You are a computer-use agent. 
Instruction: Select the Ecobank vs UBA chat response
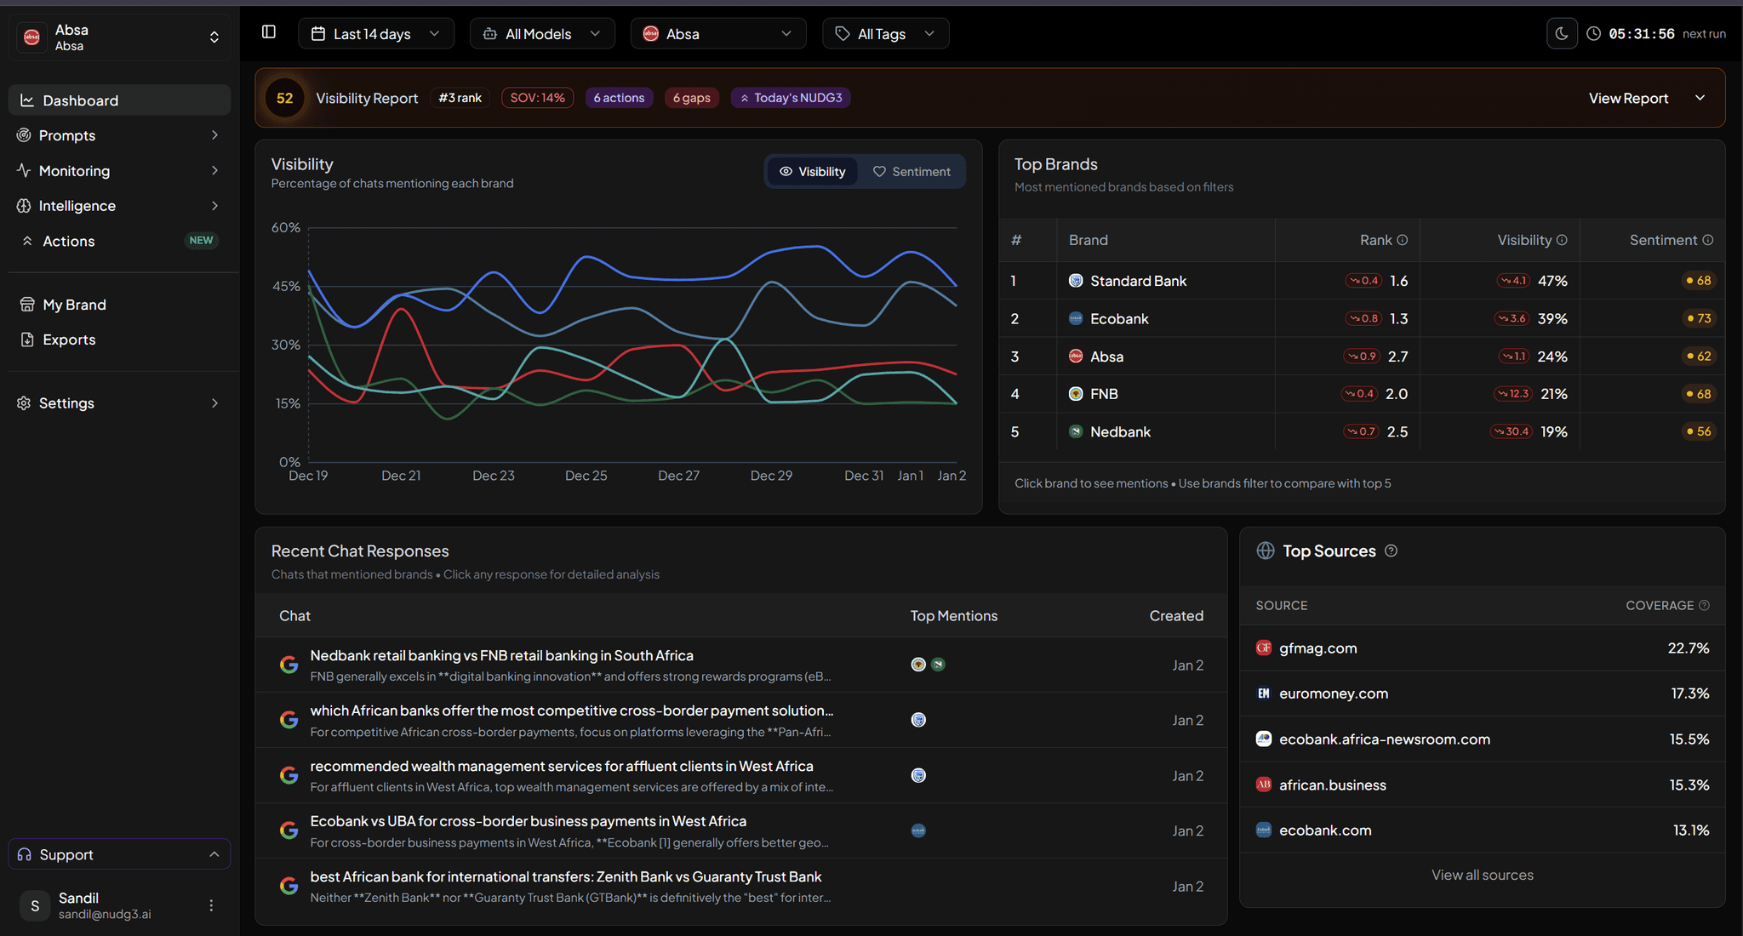pyautogui.click(x=529, y=821)
